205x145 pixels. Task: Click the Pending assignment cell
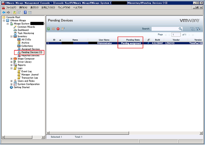[131, 43]
